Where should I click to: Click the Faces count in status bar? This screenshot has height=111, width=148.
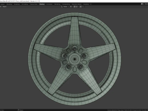137,110
